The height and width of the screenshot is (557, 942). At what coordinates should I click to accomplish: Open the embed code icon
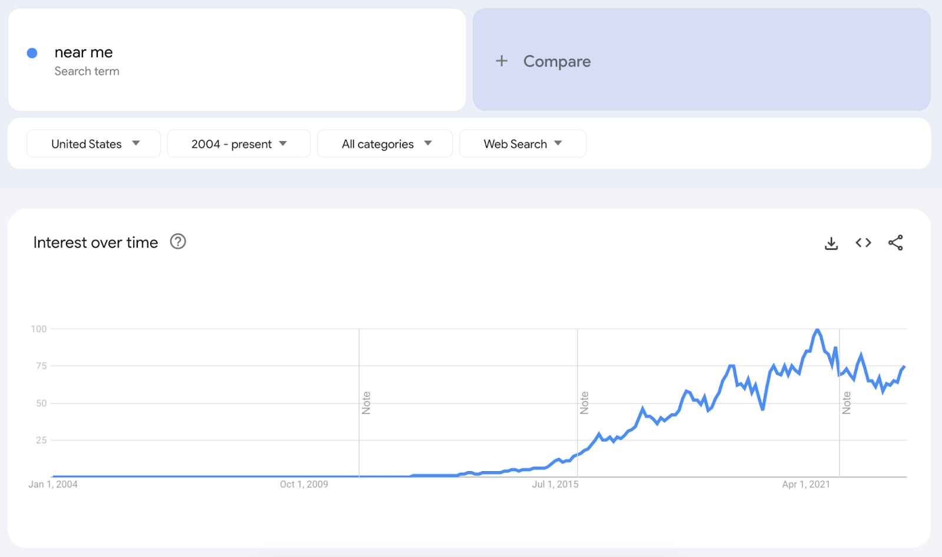[863, 242]
